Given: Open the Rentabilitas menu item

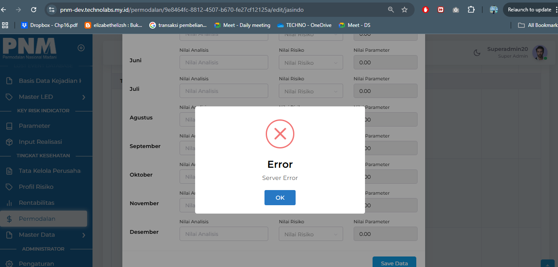Looking at the screenshot, I should coord(37,203).
